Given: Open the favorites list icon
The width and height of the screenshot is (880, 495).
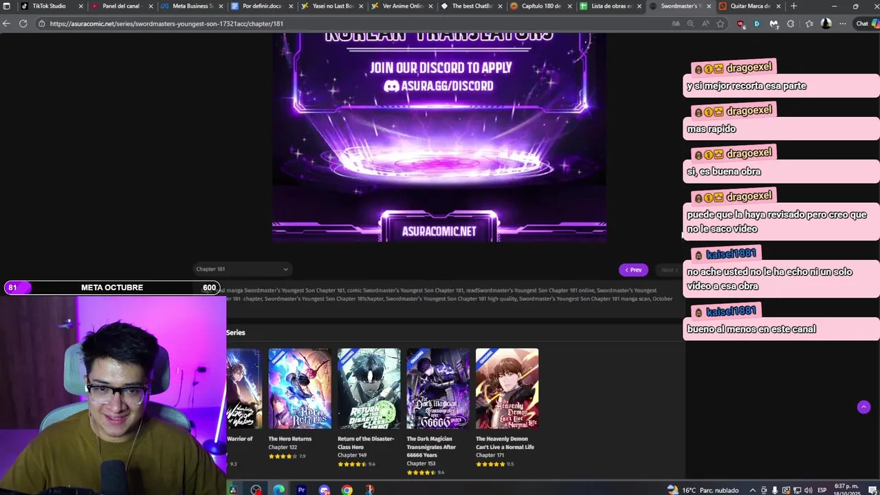Looking at the screenshot, I should click(809, 23).
